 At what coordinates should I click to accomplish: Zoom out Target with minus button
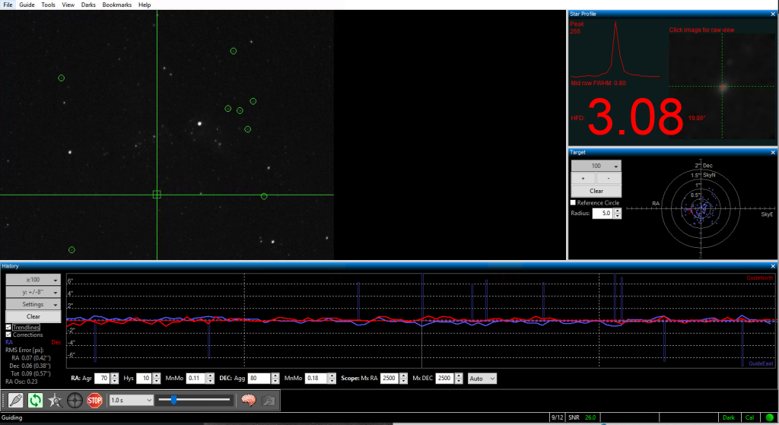[x=609, y=178]
